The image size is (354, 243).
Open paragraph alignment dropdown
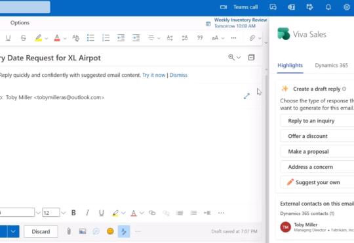[x=154, y=38]
